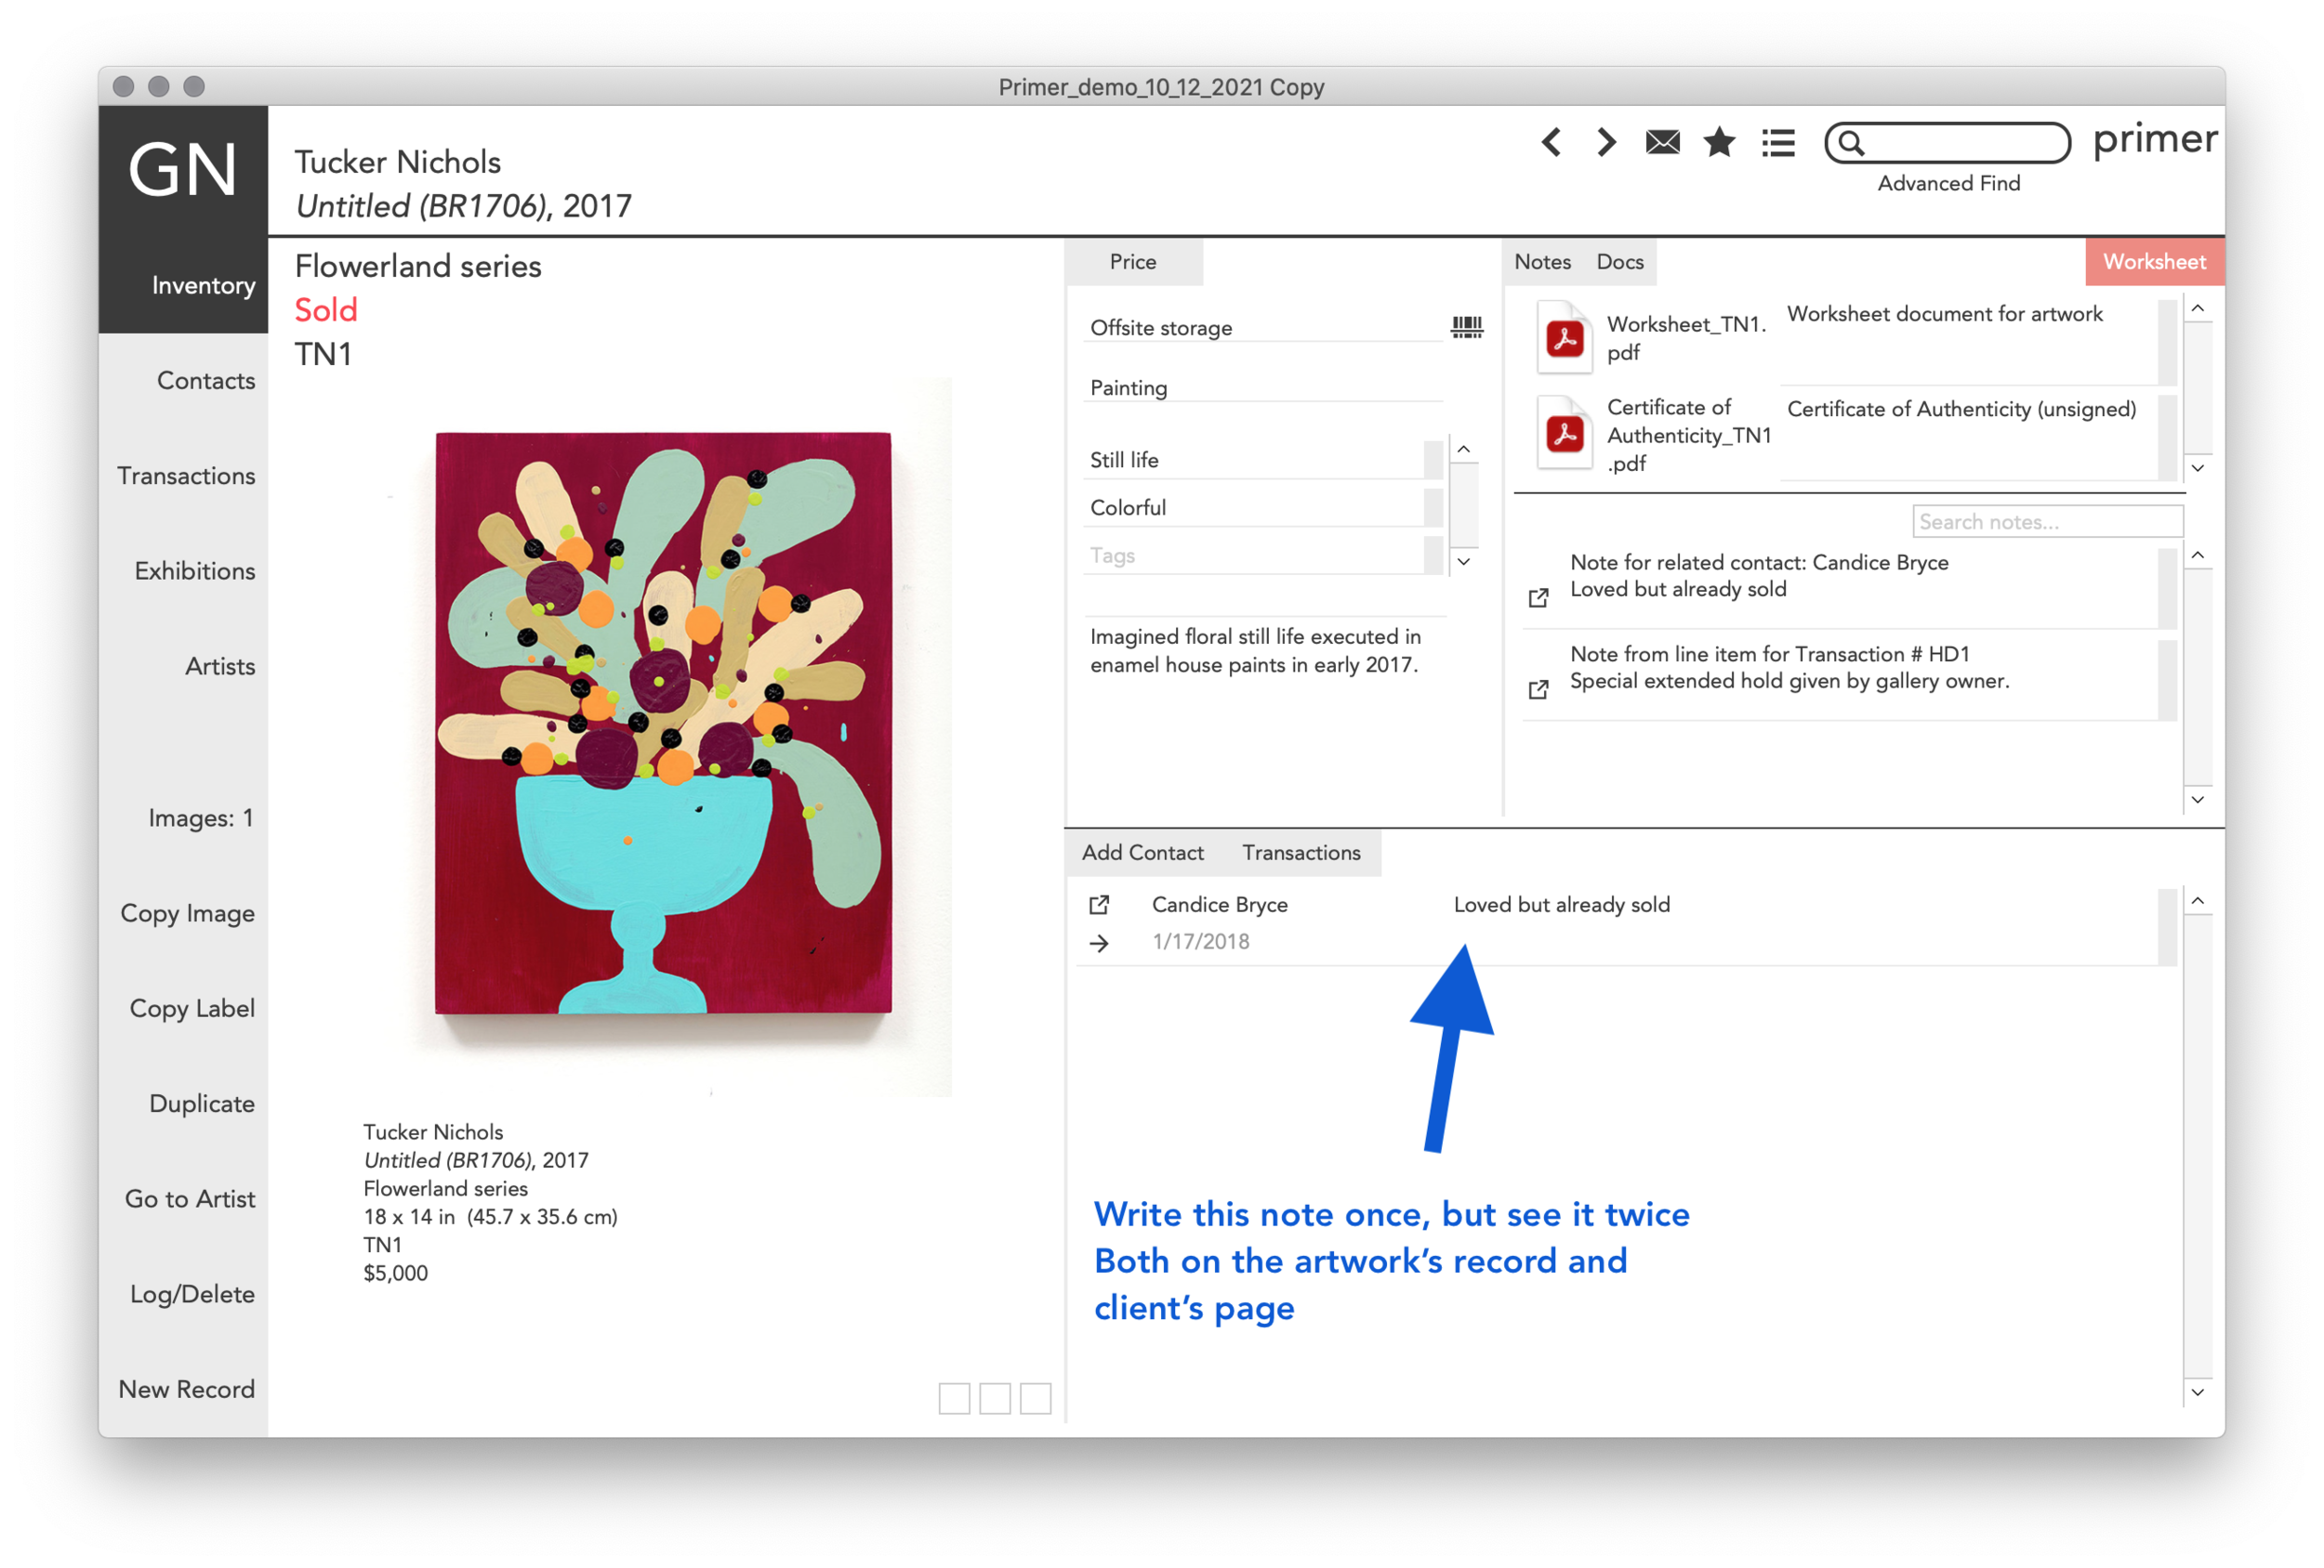The image size is (2324, 1568).
Task: Click the external link icon next to Candice Bryce
Action: tap(1098, 905)
